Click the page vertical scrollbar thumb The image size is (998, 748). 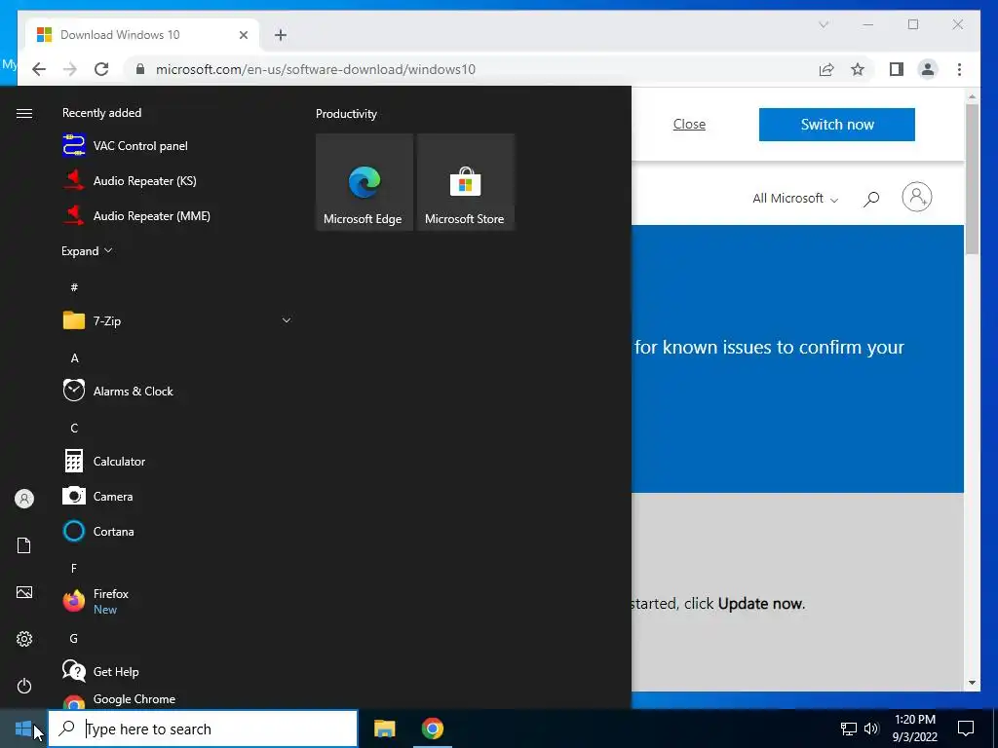pos(972,179)
